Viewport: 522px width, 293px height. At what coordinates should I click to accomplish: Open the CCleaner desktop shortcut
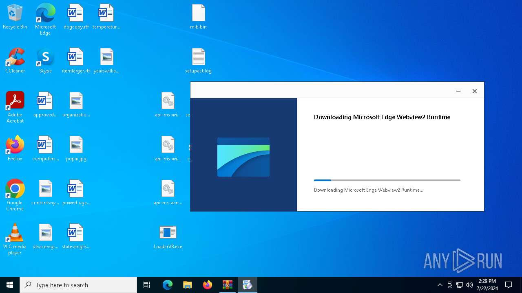[x=15, y=61]
